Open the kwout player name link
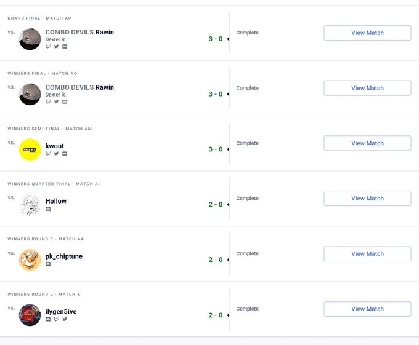 tap(54, 146)
